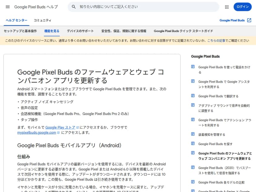Click the external icon after mypixelbuds.google.com
Screen dimensions: 256x192
point(58,133)
